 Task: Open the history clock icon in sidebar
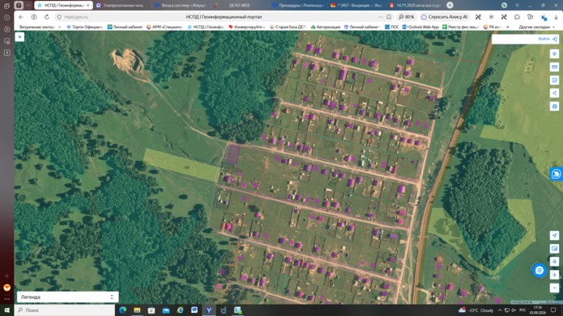point(6,18)
